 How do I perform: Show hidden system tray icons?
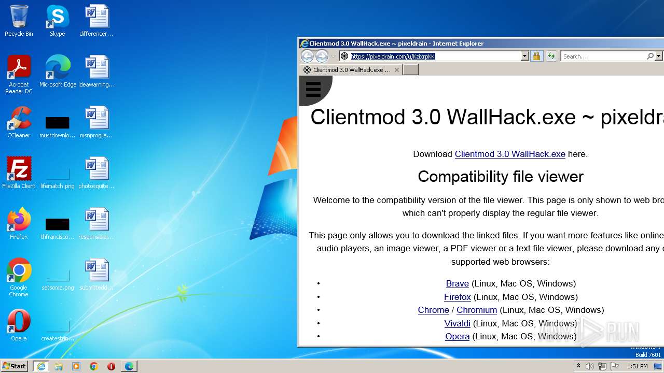click(x=578, y=366)
